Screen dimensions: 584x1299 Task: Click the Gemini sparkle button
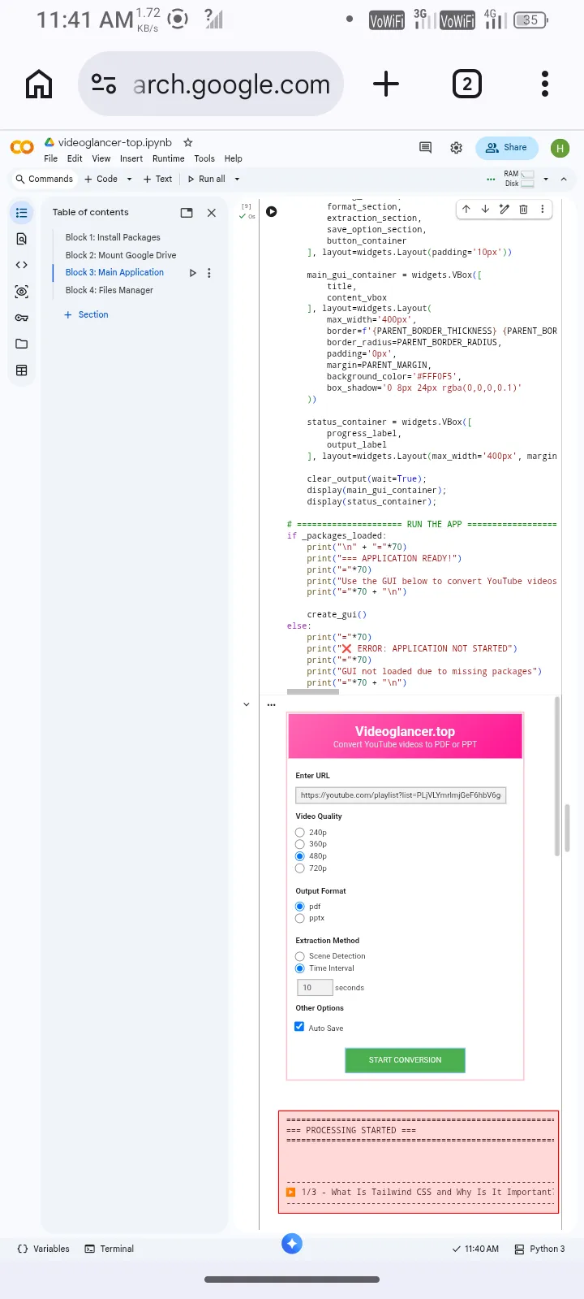tap(292, 1243)
